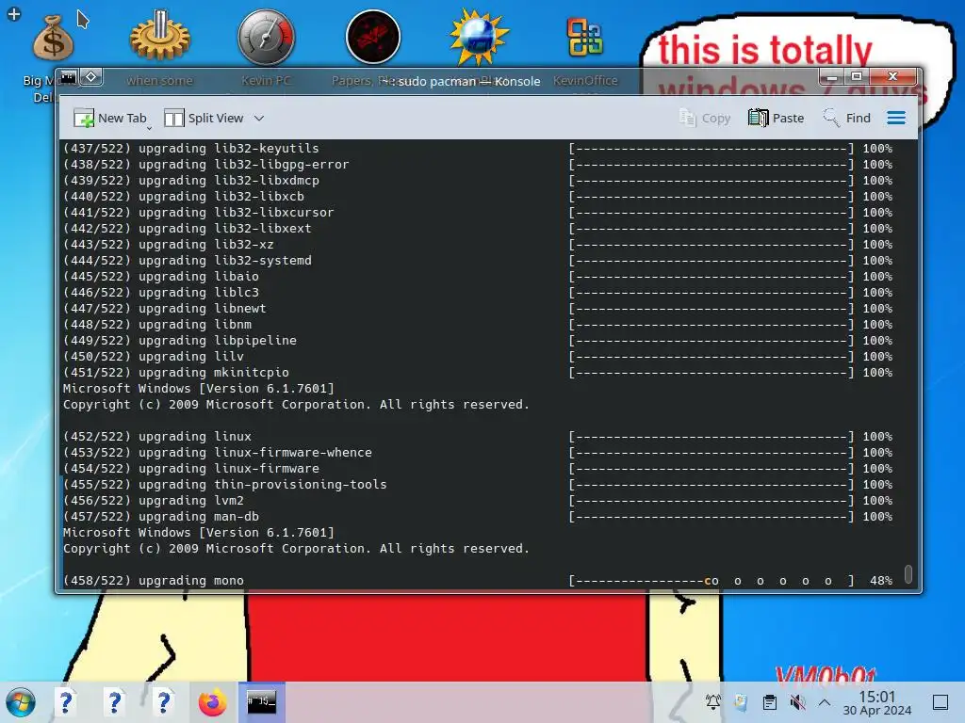Screen dimensions: 965x723
Task: Click the clock showing 15:01
Action: pos(877,702)
